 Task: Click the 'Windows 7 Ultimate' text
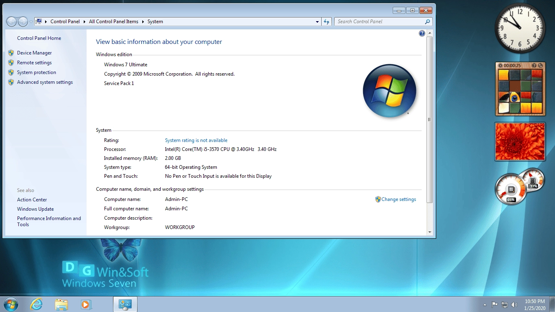126,65
